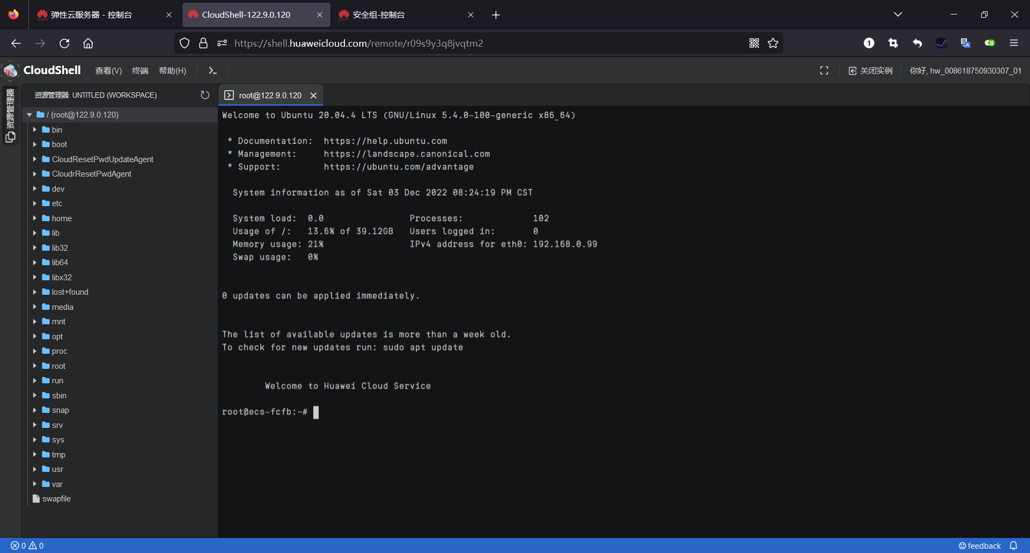Image resolution: width=1030 pixels, height=553 pixels.
Task: Open a new browser tab
Action: click(x=496, y=15)
